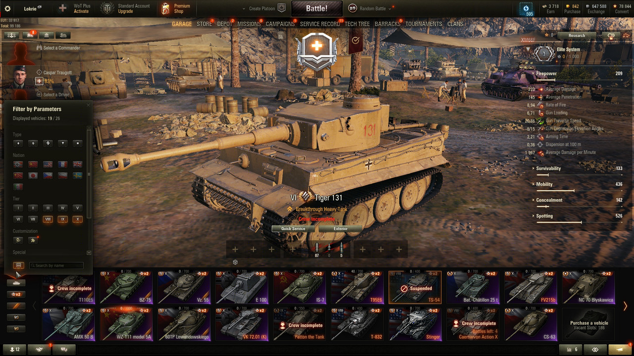Screen dimensions: 634x356
Task: Toggle the Tier X filter button
Action: (x=77, y=219)
